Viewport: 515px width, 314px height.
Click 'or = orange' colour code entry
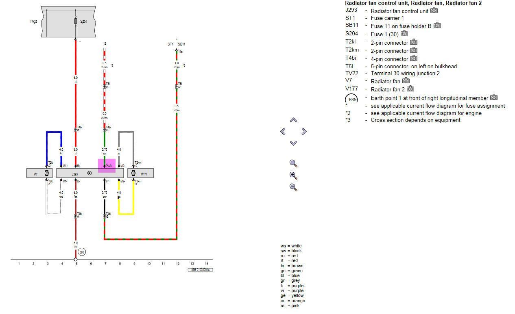tap(292, 301)
